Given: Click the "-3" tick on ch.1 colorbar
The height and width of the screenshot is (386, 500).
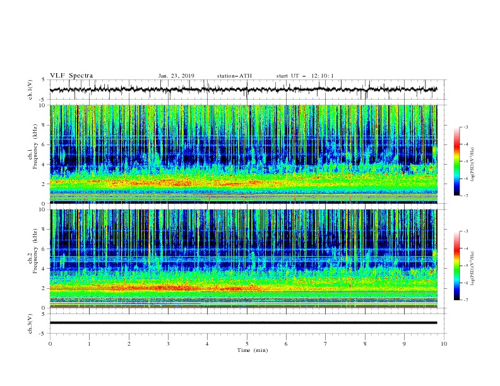Looking at the screenshot, I should (466, 127).
